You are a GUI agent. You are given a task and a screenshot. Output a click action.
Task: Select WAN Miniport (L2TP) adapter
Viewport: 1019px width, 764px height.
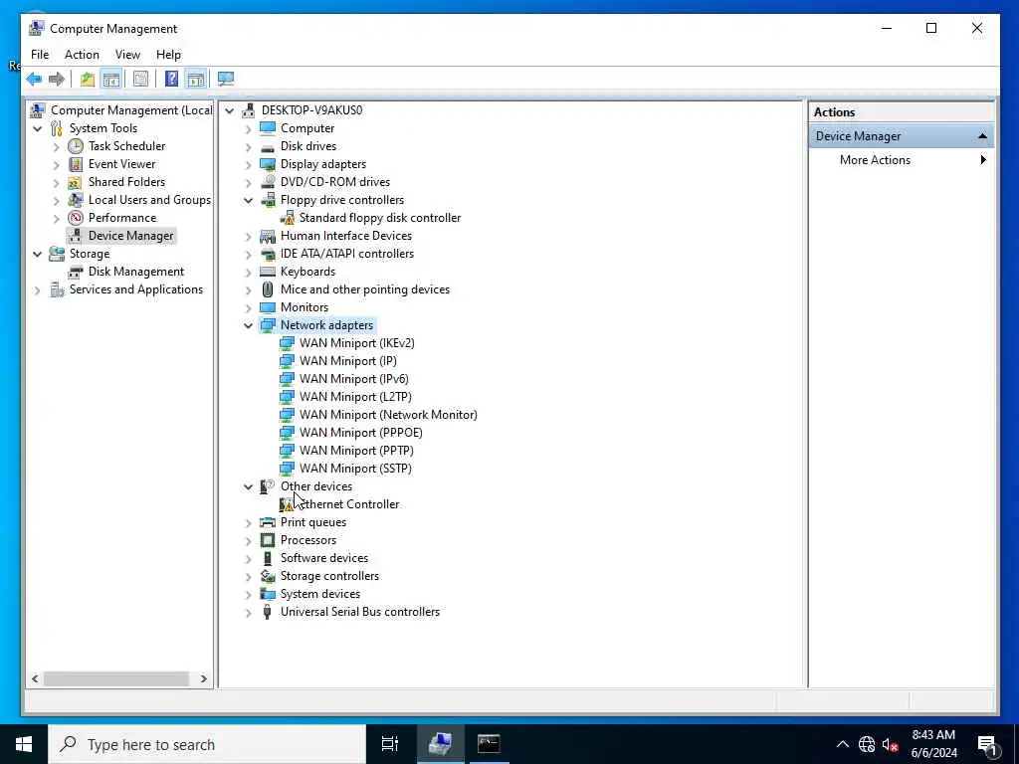355,397
